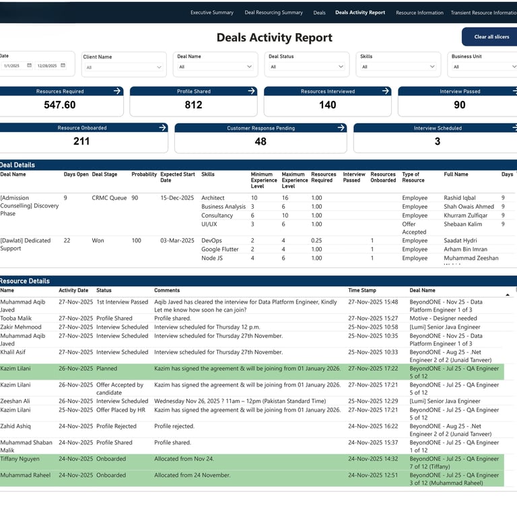Select Zeeshan Ali resource row

click(x=252, y=401)
